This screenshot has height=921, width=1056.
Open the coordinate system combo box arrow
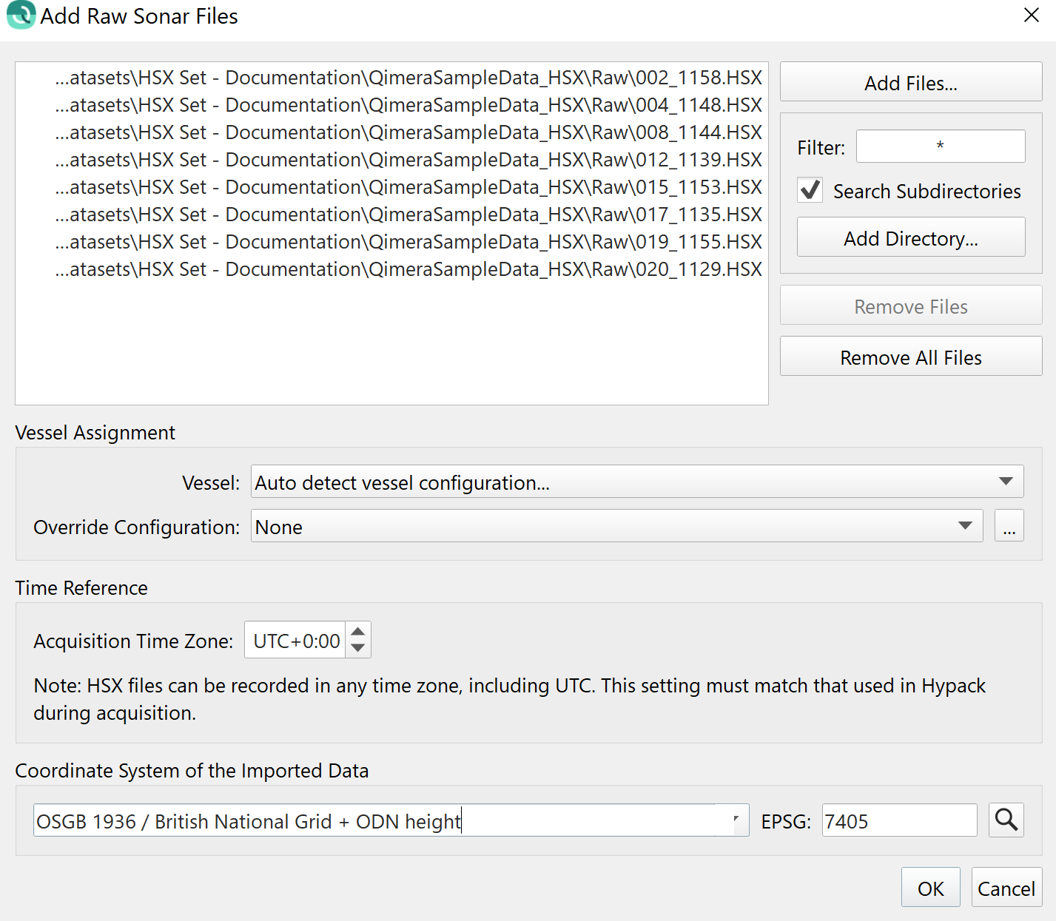(x=736, y=820)
